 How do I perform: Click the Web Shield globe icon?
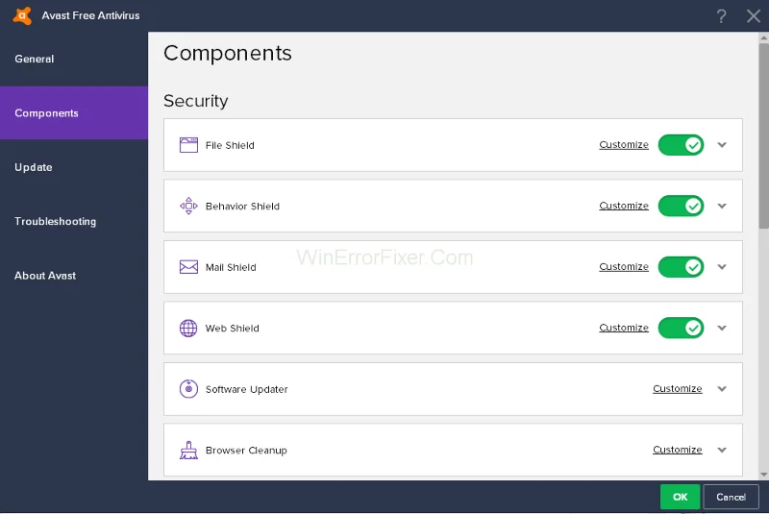point(188,329)
